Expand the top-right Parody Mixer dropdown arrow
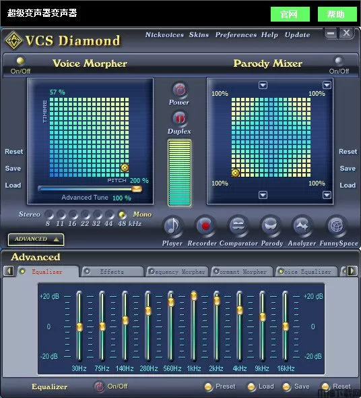361x398 pixels. pos(327,85)
